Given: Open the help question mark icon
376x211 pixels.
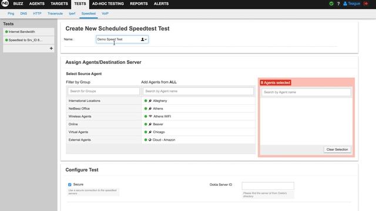Looking at the screenshot, I should 338,4.
